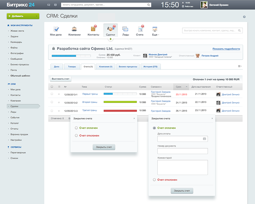The width and height of the screenshot is (255, 204).
Task: Switch to the История (270) tab
Action: 150,67
